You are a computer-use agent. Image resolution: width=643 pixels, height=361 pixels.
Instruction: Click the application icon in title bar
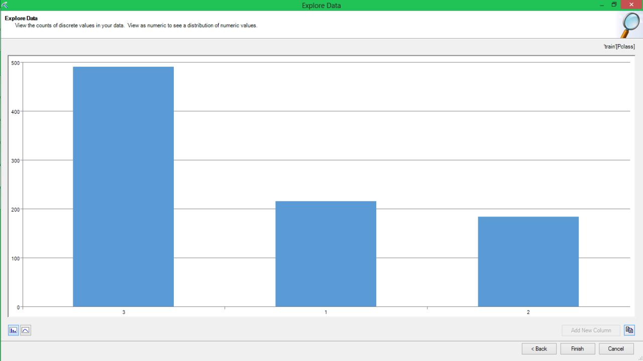pos(5,5)
